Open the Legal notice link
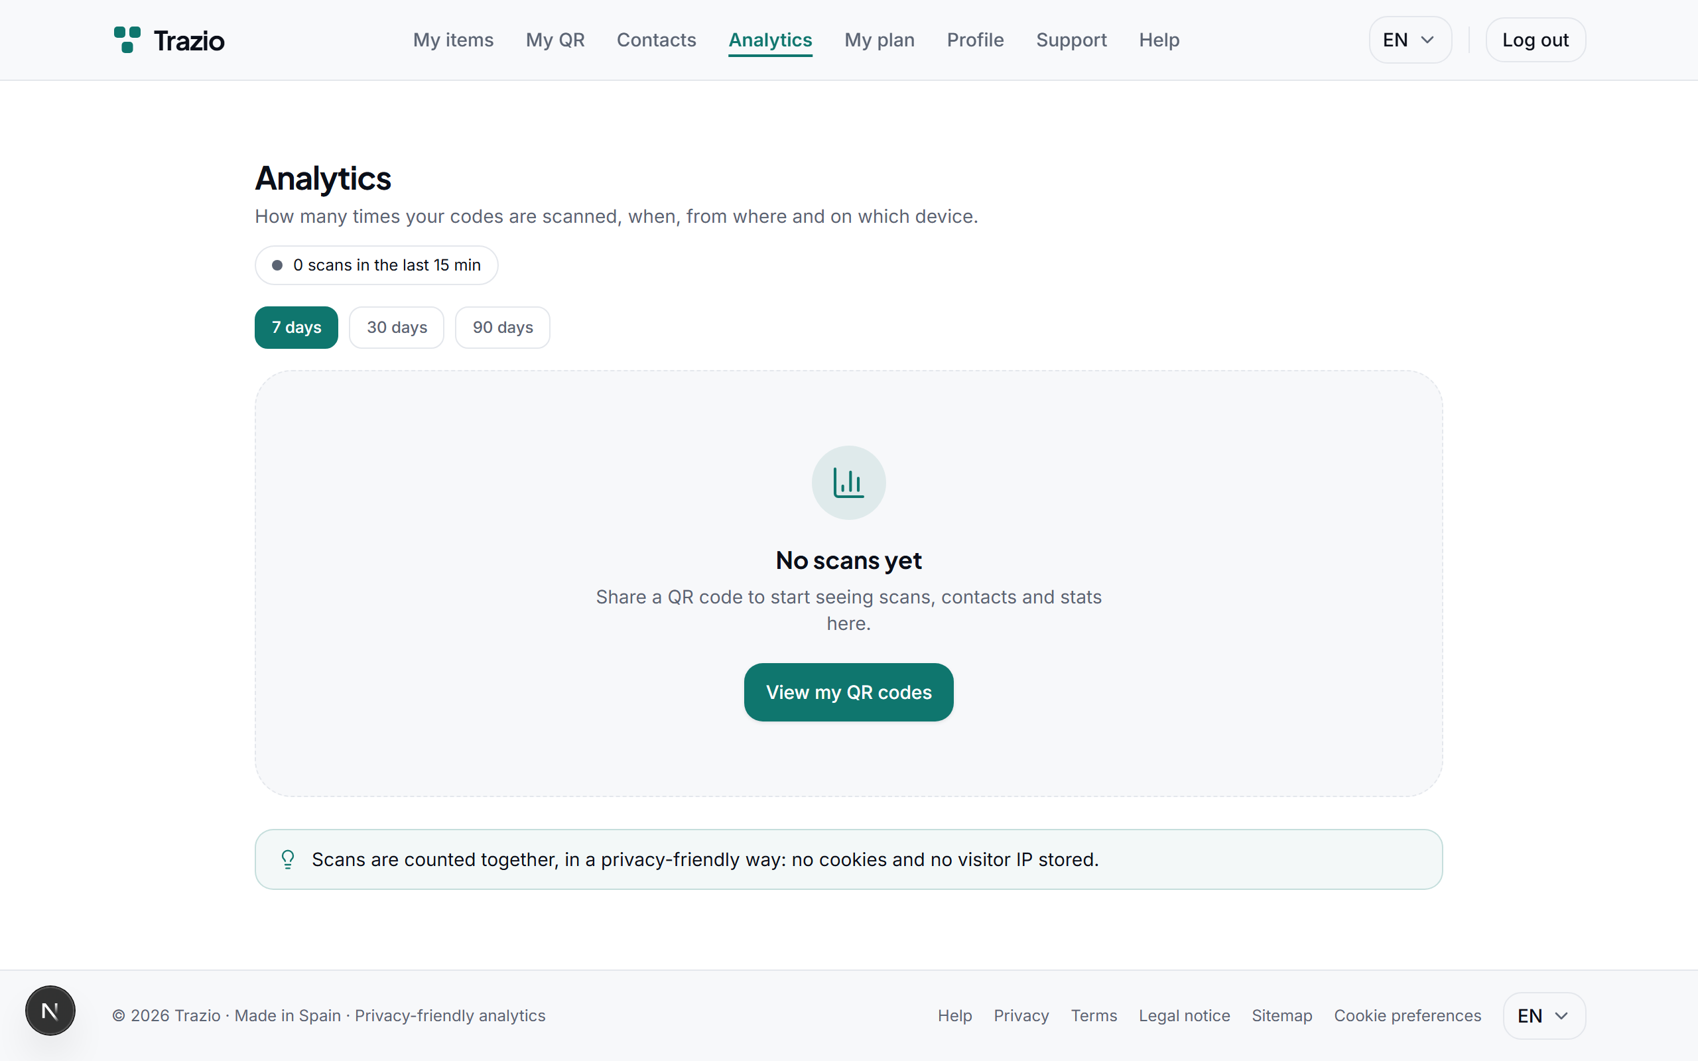 (x=1185, y=1015)
